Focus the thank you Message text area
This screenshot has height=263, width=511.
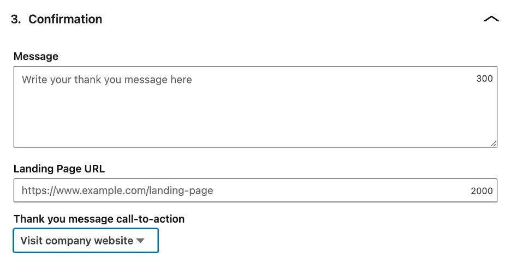[255, 107]
